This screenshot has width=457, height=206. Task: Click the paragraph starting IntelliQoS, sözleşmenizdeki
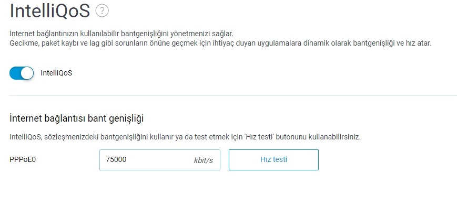(x=185, y=137)
